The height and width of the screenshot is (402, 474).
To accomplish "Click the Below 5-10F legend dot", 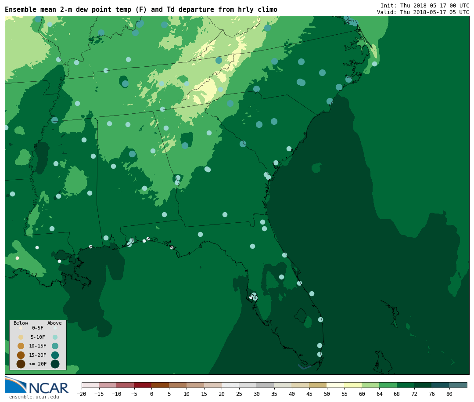I will point(21,337).
